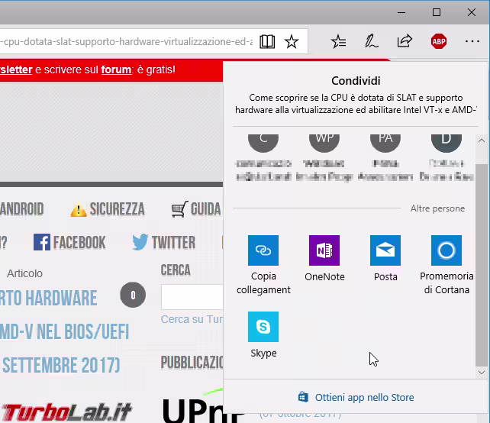This screenshot has width=490, height=423.
Task: Open TWITTER page link
Action: click(163, 242)
